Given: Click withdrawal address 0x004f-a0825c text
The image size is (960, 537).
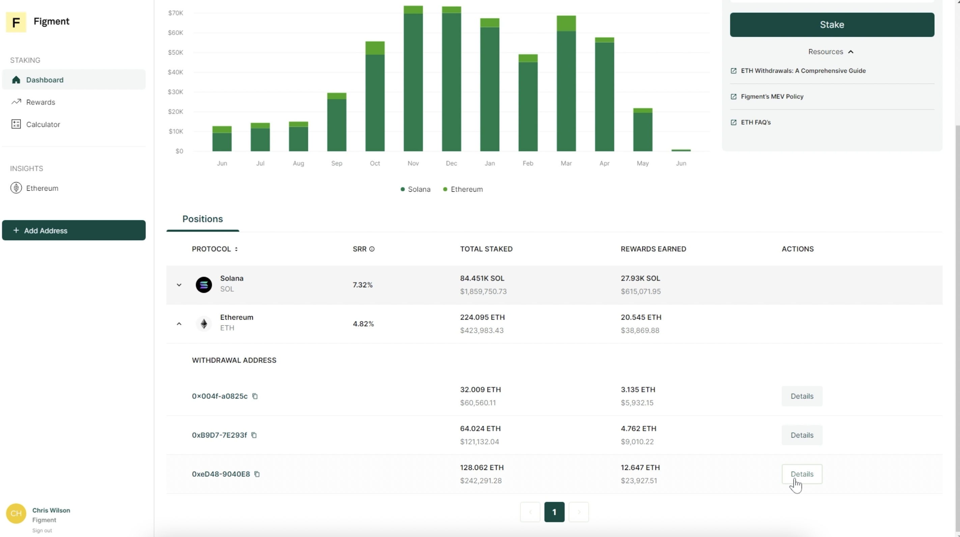Looking at the screenshot, I should (x=220, y=396).
